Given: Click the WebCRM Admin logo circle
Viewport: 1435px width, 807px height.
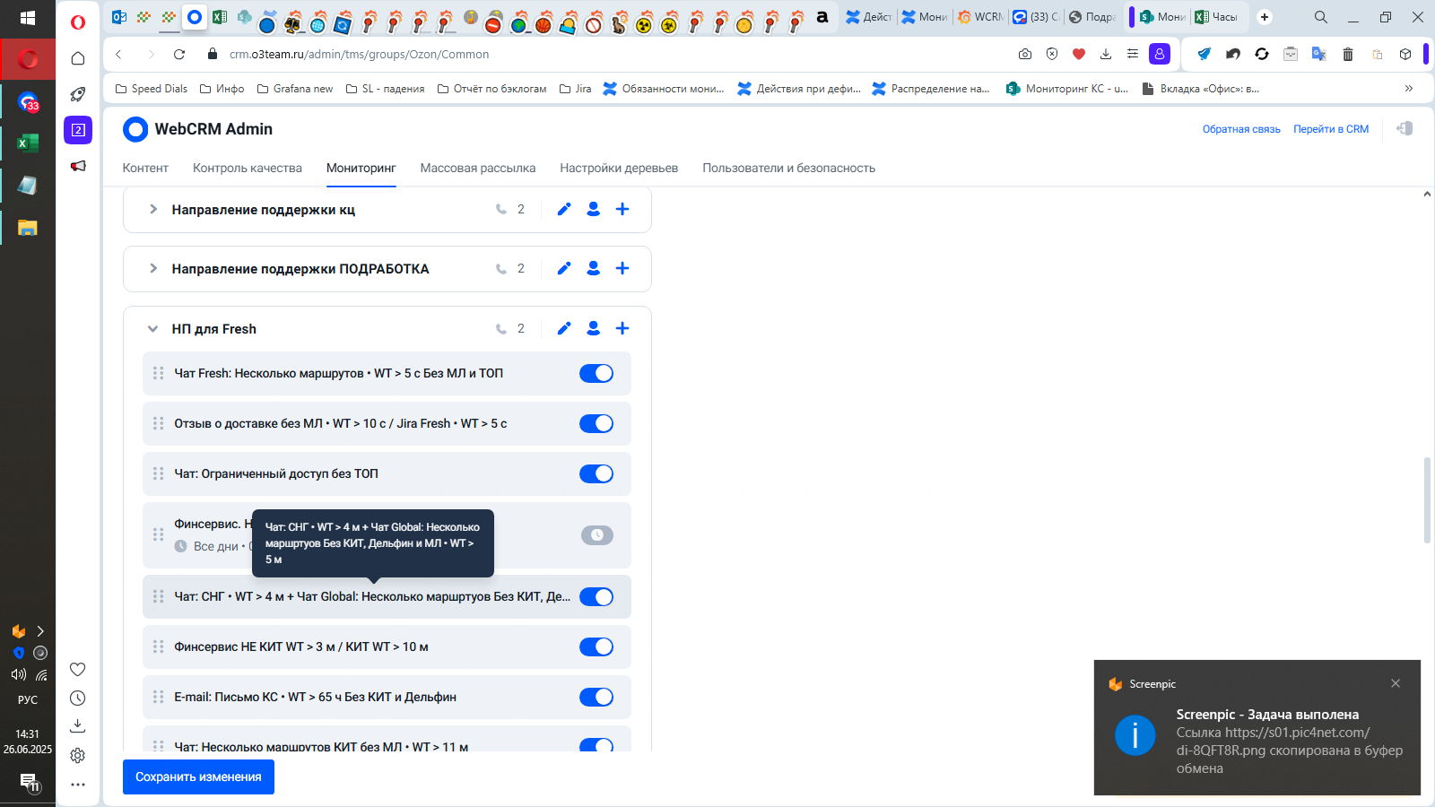Looking at the screenshot, I should [135, 129].
